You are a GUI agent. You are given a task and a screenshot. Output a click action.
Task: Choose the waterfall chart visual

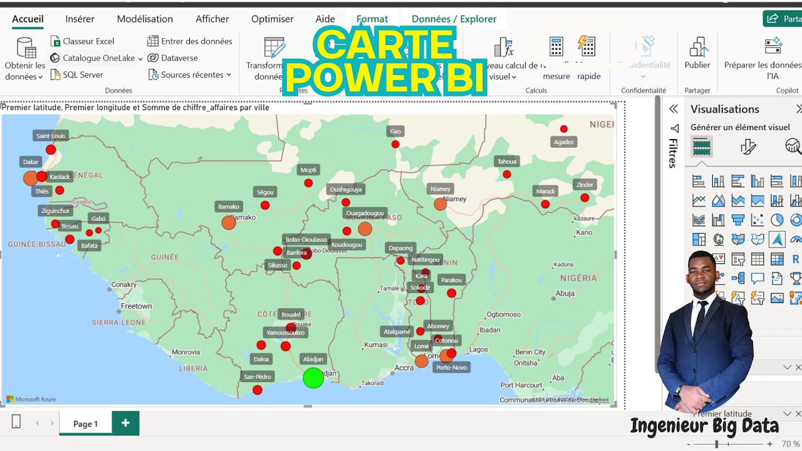tap(718, 220)
